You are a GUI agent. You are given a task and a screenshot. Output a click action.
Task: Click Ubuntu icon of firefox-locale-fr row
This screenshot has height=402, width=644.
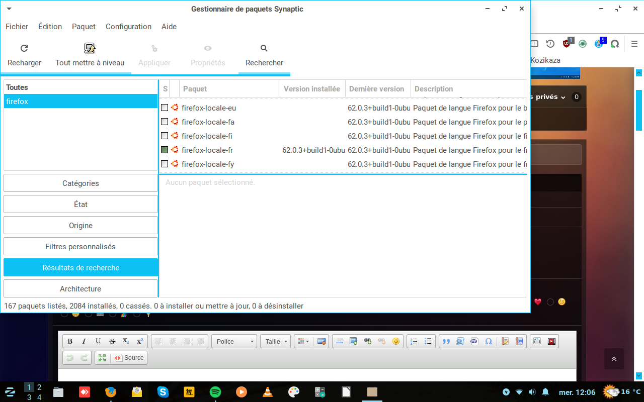[x=175, y=150]
